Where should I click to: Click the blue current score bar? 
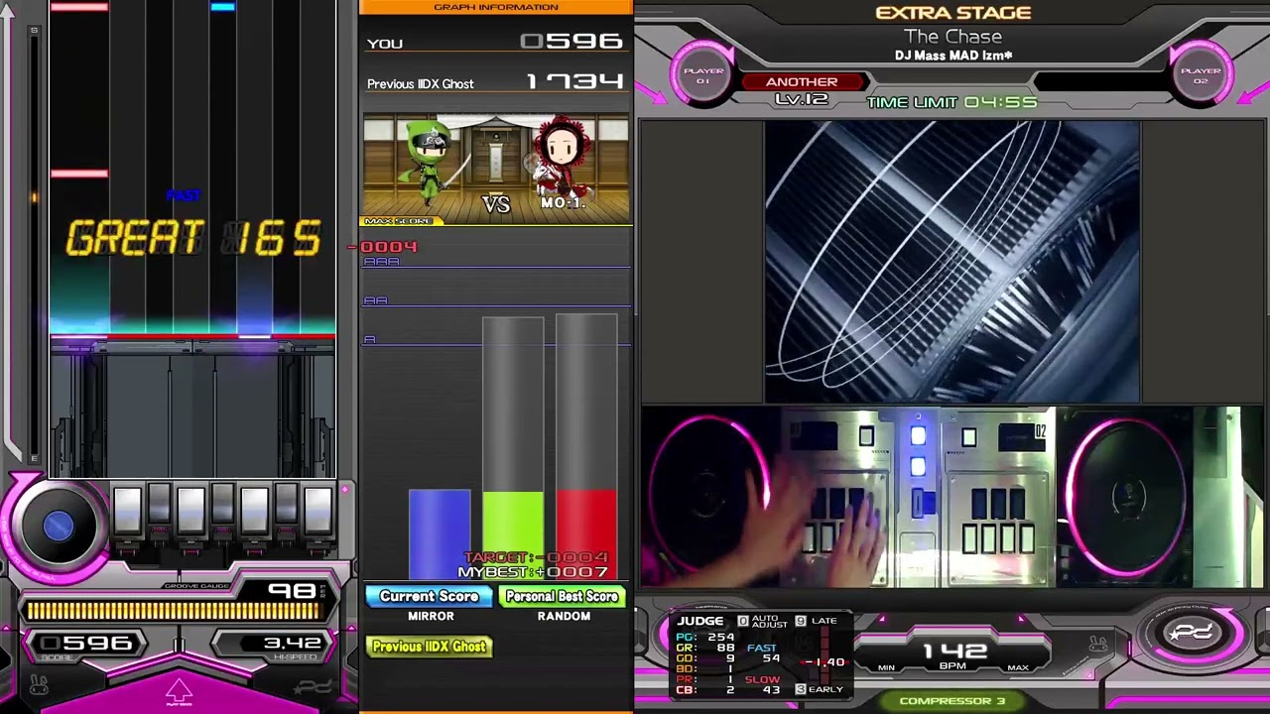(440, 535)
